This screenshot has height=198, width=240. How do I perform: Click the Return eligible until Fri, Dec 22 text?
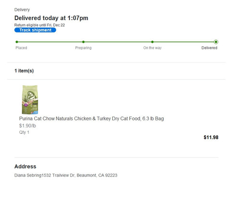click(39, 25)
